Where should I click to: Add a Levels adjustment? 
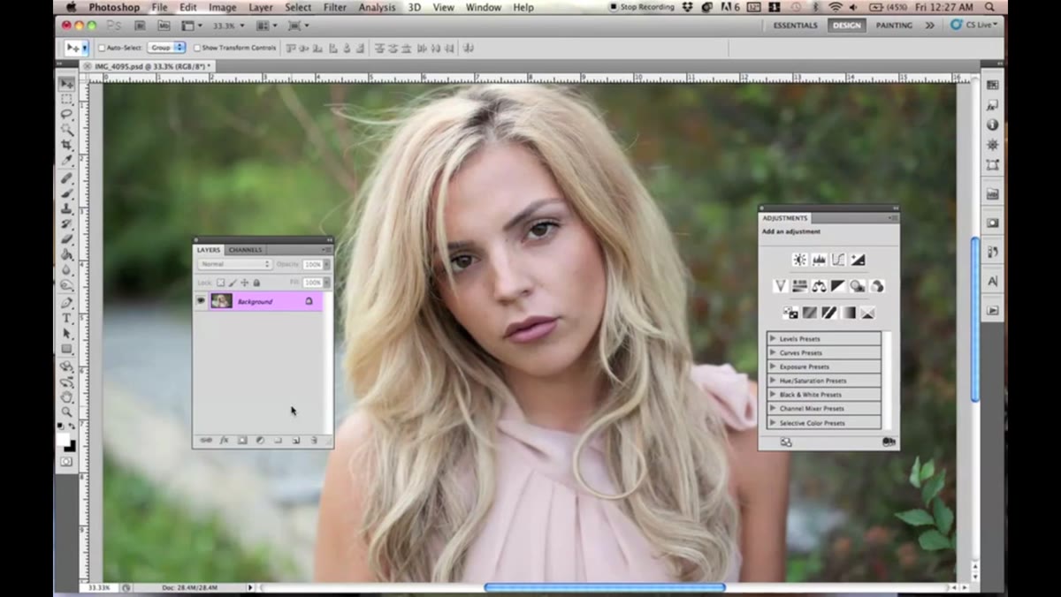pos(819,260)
